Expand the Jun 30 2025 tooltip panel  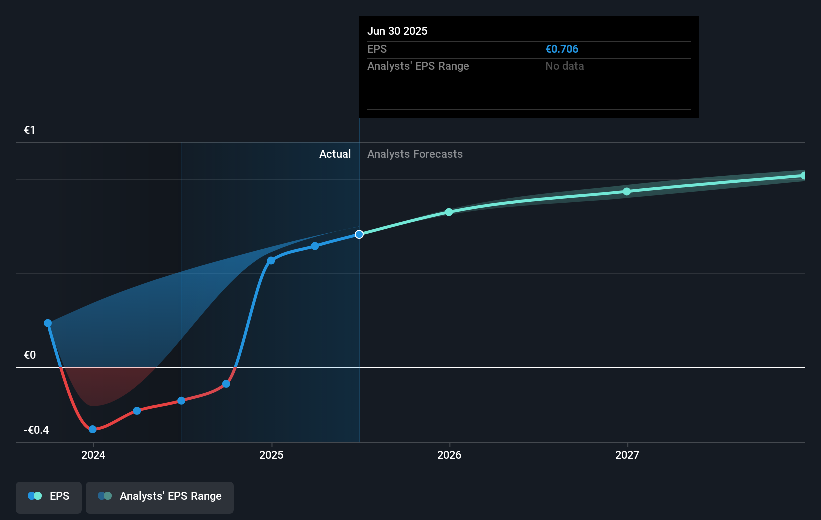point(398,31)
